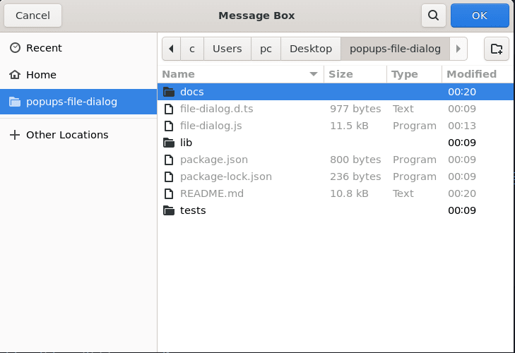Sort by the Type column header
Viewport: 515px width, 353px height.
point(414,74)
